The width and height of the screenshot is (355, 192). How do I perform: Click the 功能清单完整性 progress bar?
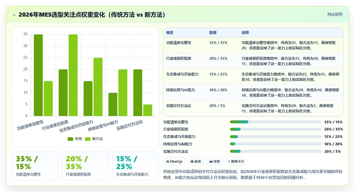pos(276,122)
